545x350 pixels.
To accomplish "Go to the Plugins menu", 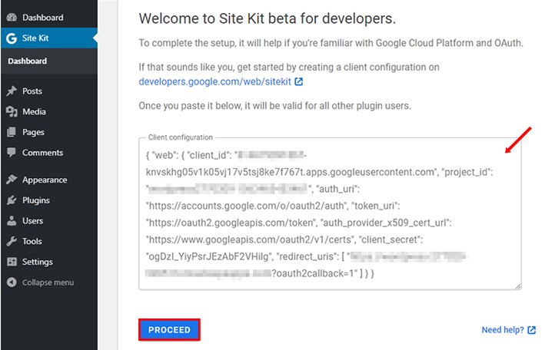I will (x=49, y=200).
